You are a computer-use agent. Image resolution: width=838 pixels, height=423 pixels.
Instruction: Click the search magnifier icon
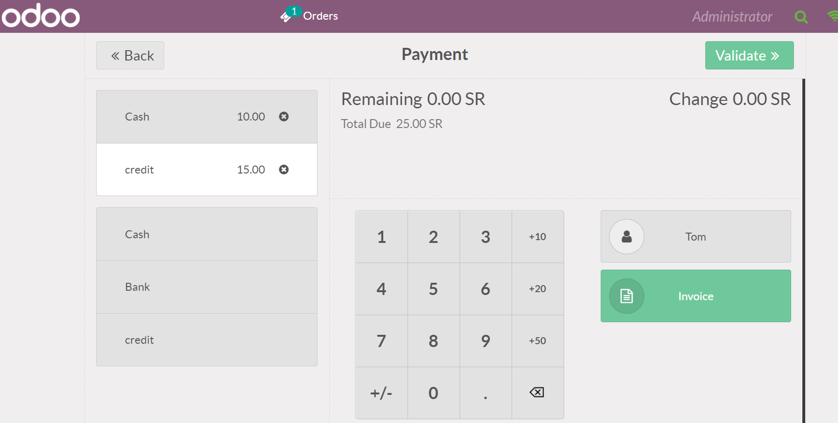801,17
